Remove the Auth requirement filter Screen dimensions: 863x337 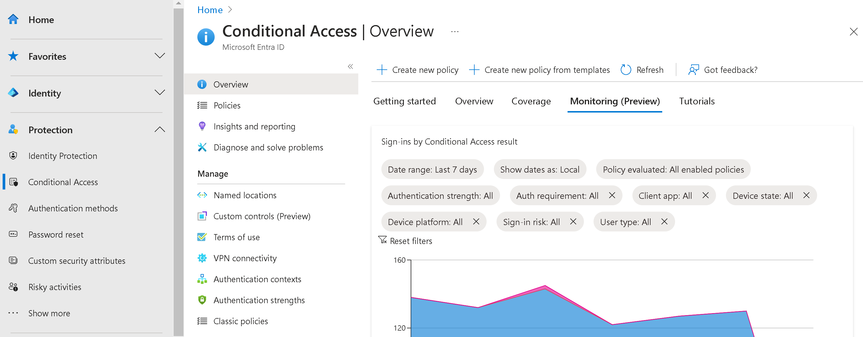coord(612,196)
